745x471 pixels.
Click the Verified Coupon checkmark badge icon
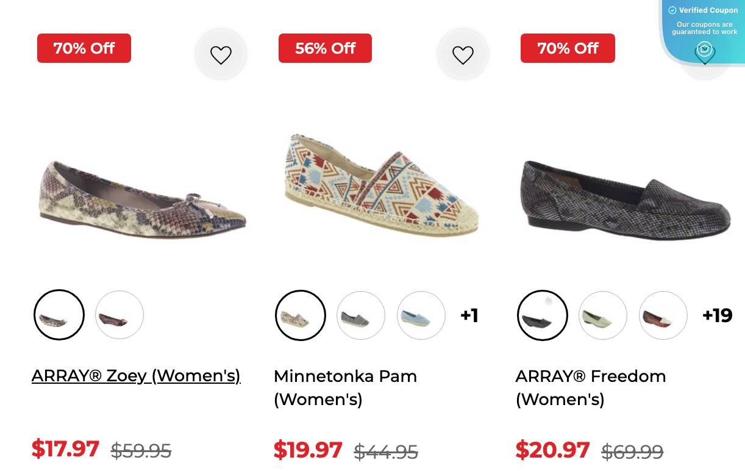(672, 10)
